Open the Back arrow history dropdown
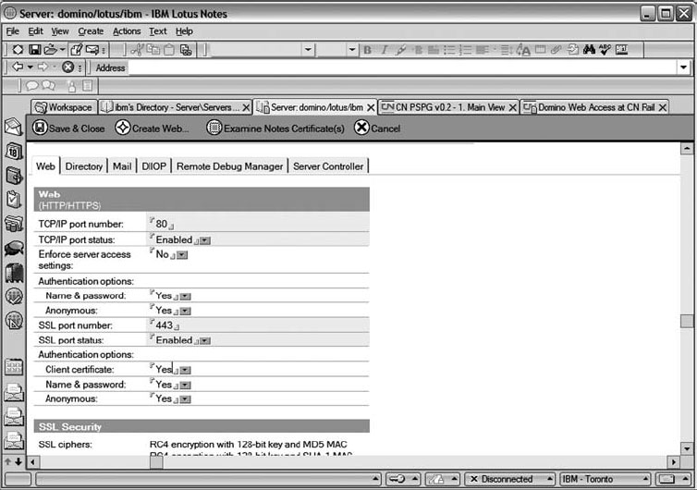The width and height of the screenshot is (697, 490). 31,67
